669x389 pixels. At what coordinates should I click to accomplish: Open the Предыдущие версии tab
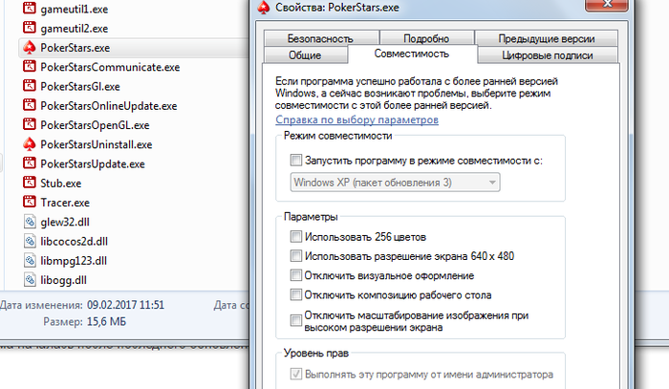click(546, 38)
